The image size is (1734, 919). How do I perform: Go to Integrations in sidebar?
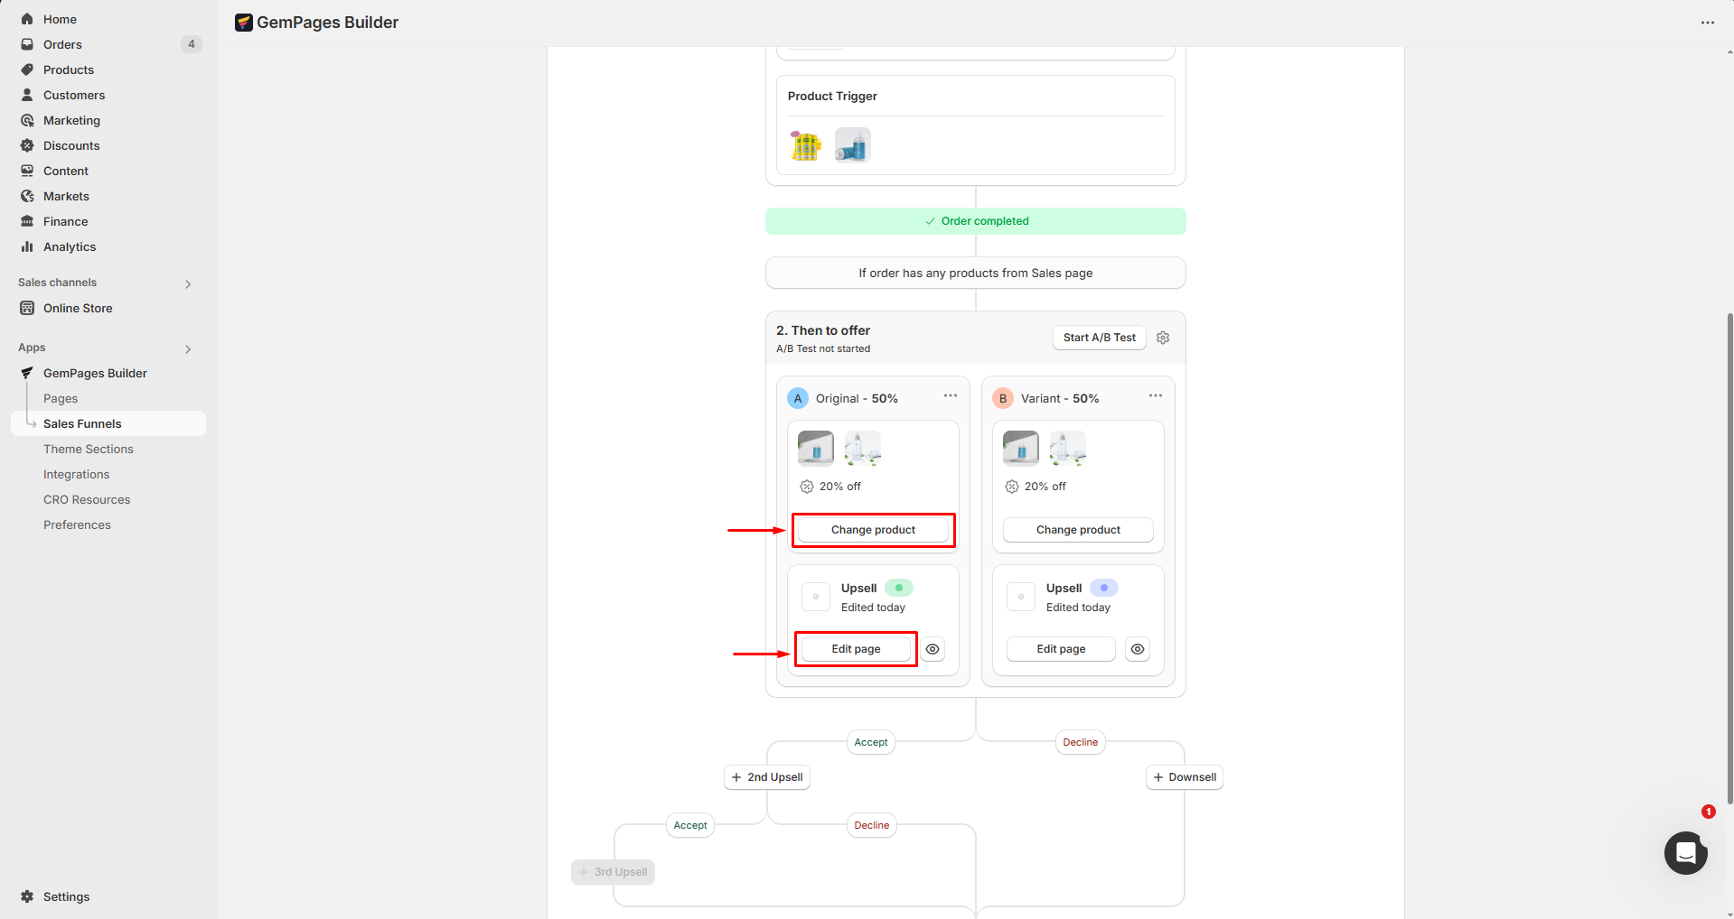[x=77, y=474]
